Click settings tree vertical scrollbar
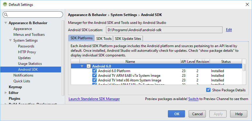Viewport: 252px width, 121px height. click(63, 58)
